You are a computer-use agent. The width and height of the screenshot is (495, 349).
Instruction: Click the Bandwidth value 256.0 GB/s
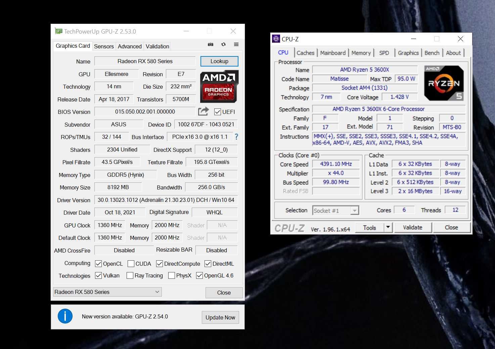tap(211, 187)
